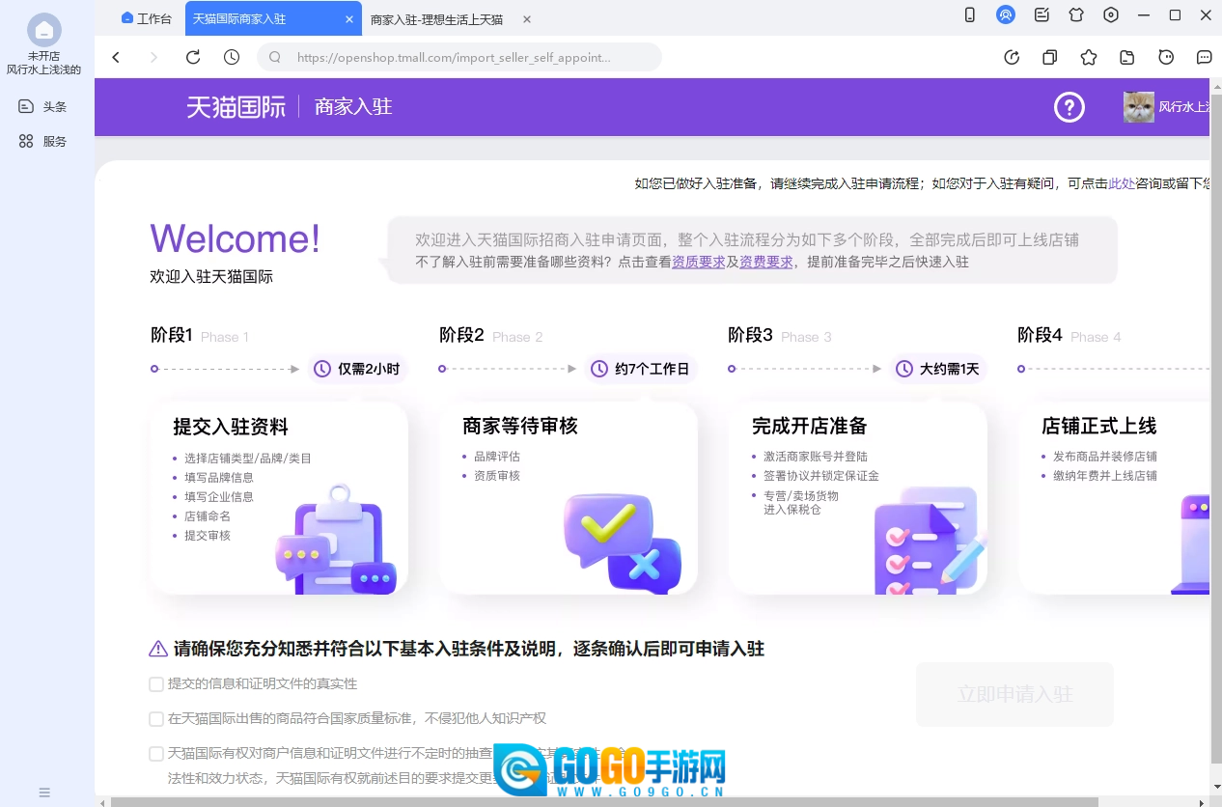
Task: Click the browser back arrow
Action: coord(116,58)
